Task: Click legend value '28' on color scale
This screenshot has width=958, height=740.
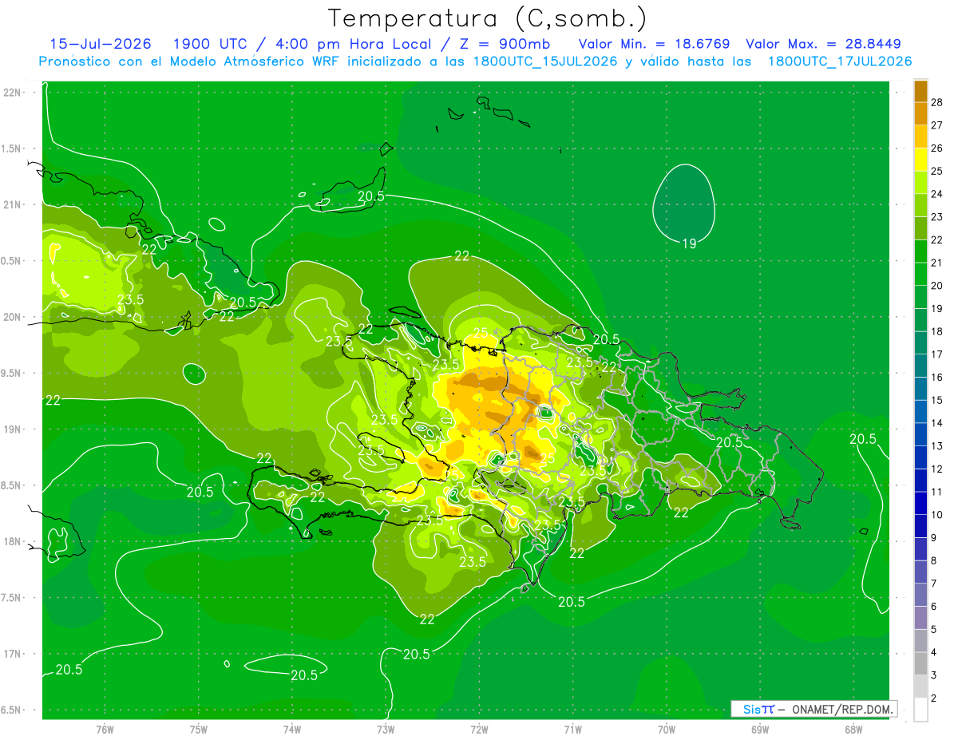Action: (937, 102)
